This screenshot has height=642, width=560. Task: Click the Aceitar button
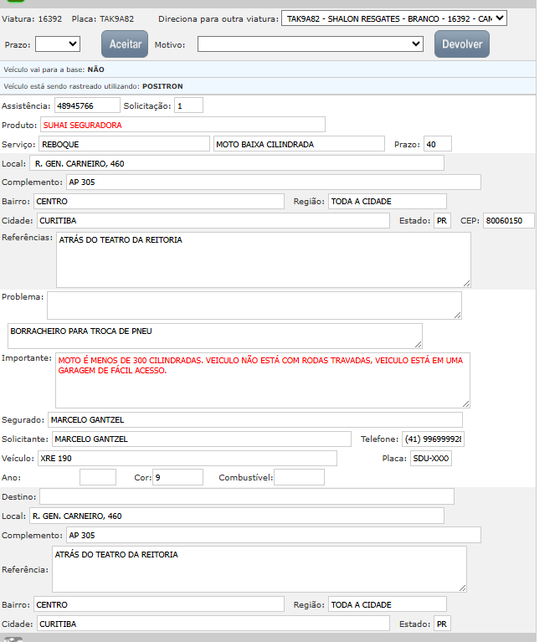pyautogui.click(x=125, y=44)
